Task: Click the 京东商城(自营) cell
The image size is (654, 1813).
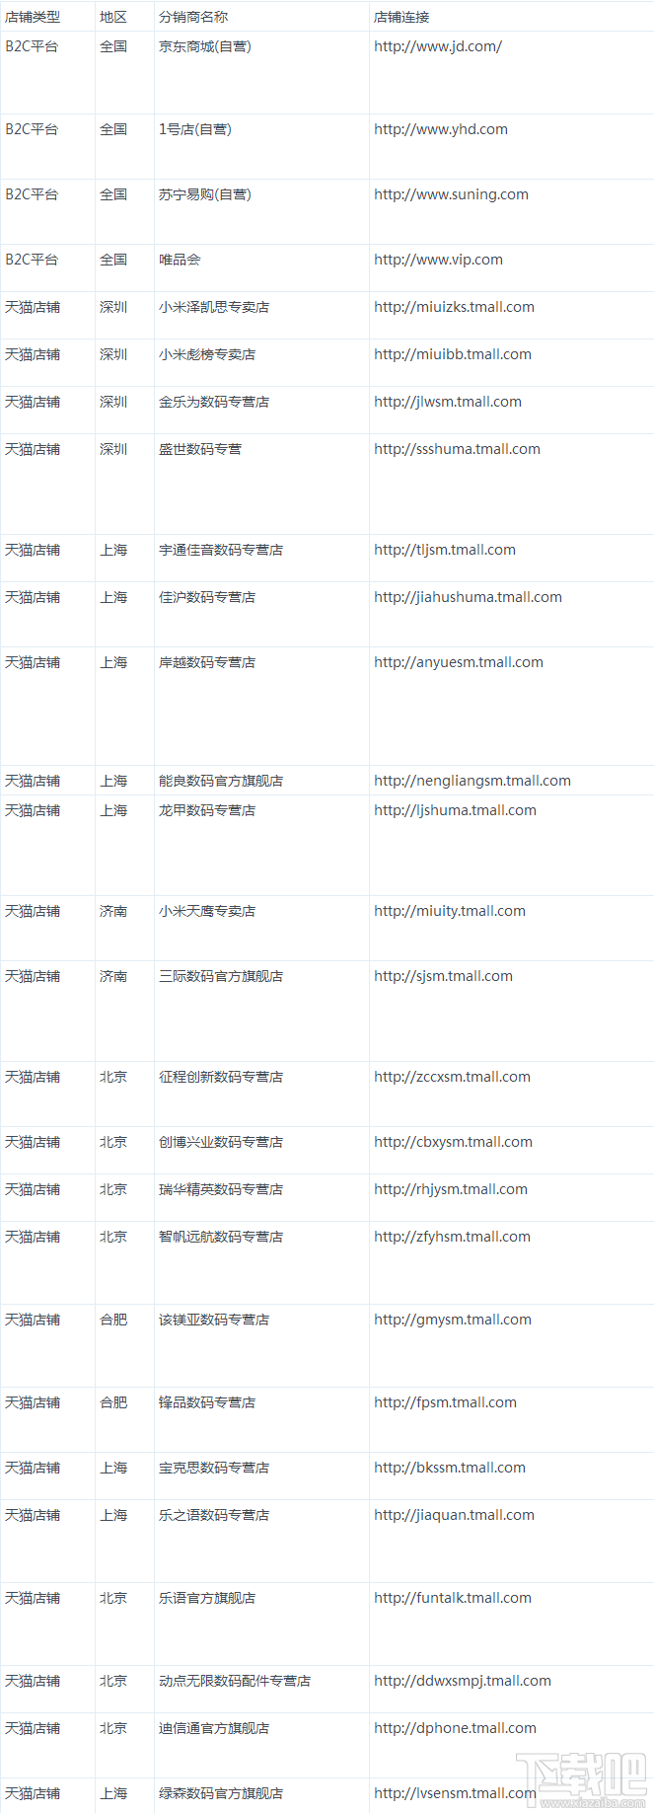Action: (205, 46)
